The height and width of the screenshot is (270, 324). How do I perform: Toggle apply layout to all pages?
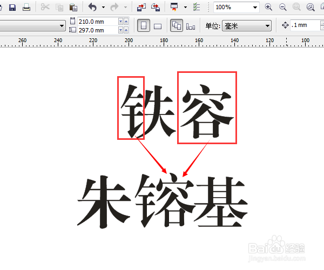pos(176,25)
